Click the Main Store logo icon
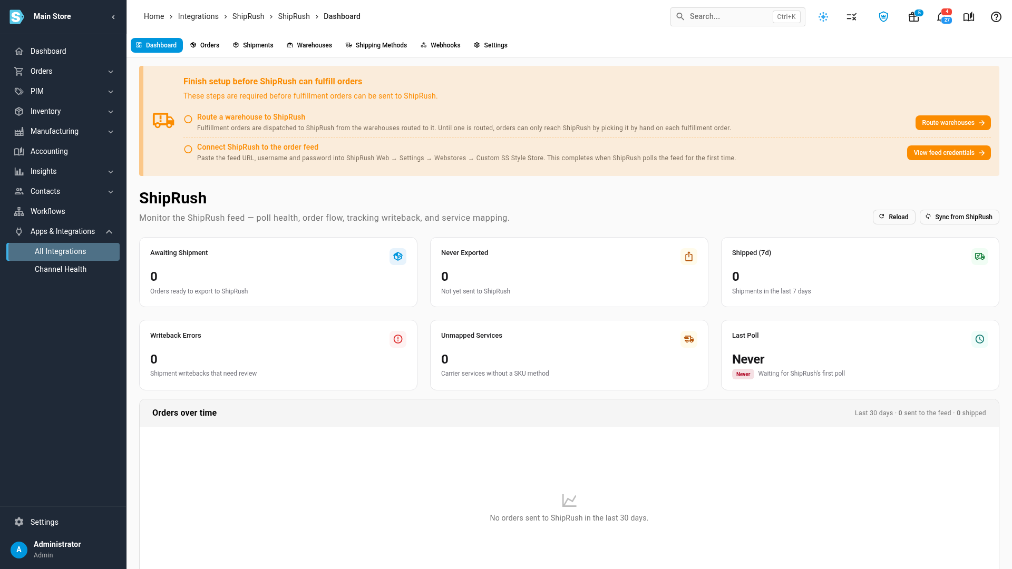The height and width of the screenshot is (569, 1012). point(17,17)
